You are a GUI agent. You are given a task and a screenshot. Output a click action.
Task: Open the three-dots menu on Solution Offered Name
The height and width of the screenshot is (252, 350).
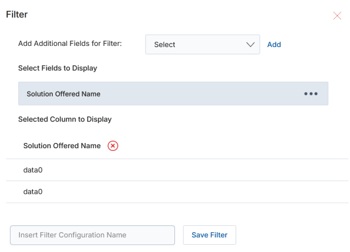point(311,94)
